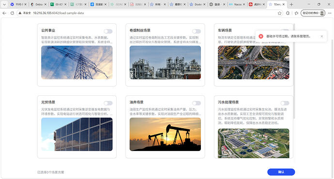Click the not-secure warning icon in address bar
The height and width of the screenshot is (179, 334).
[20, 13]
